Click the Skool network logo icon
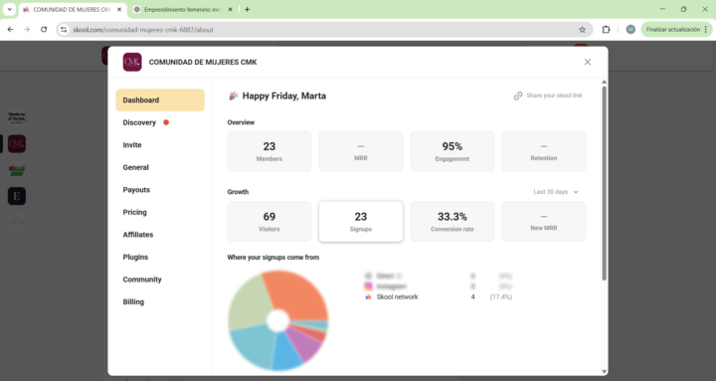The width and height of the screenshot is (716, 381). [x=368, y=297]
